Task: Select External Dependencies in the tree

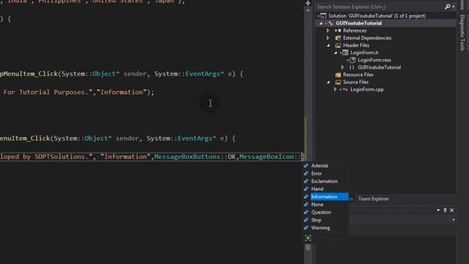Action: pos(367,37)
